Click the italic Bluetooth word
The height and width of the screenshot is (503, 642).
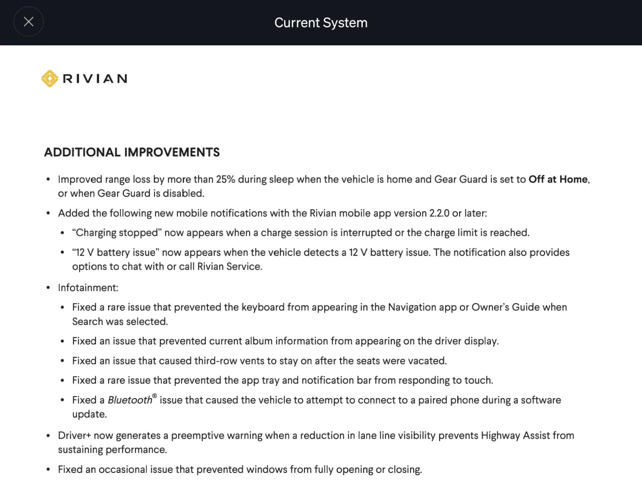tap(130, 400)
